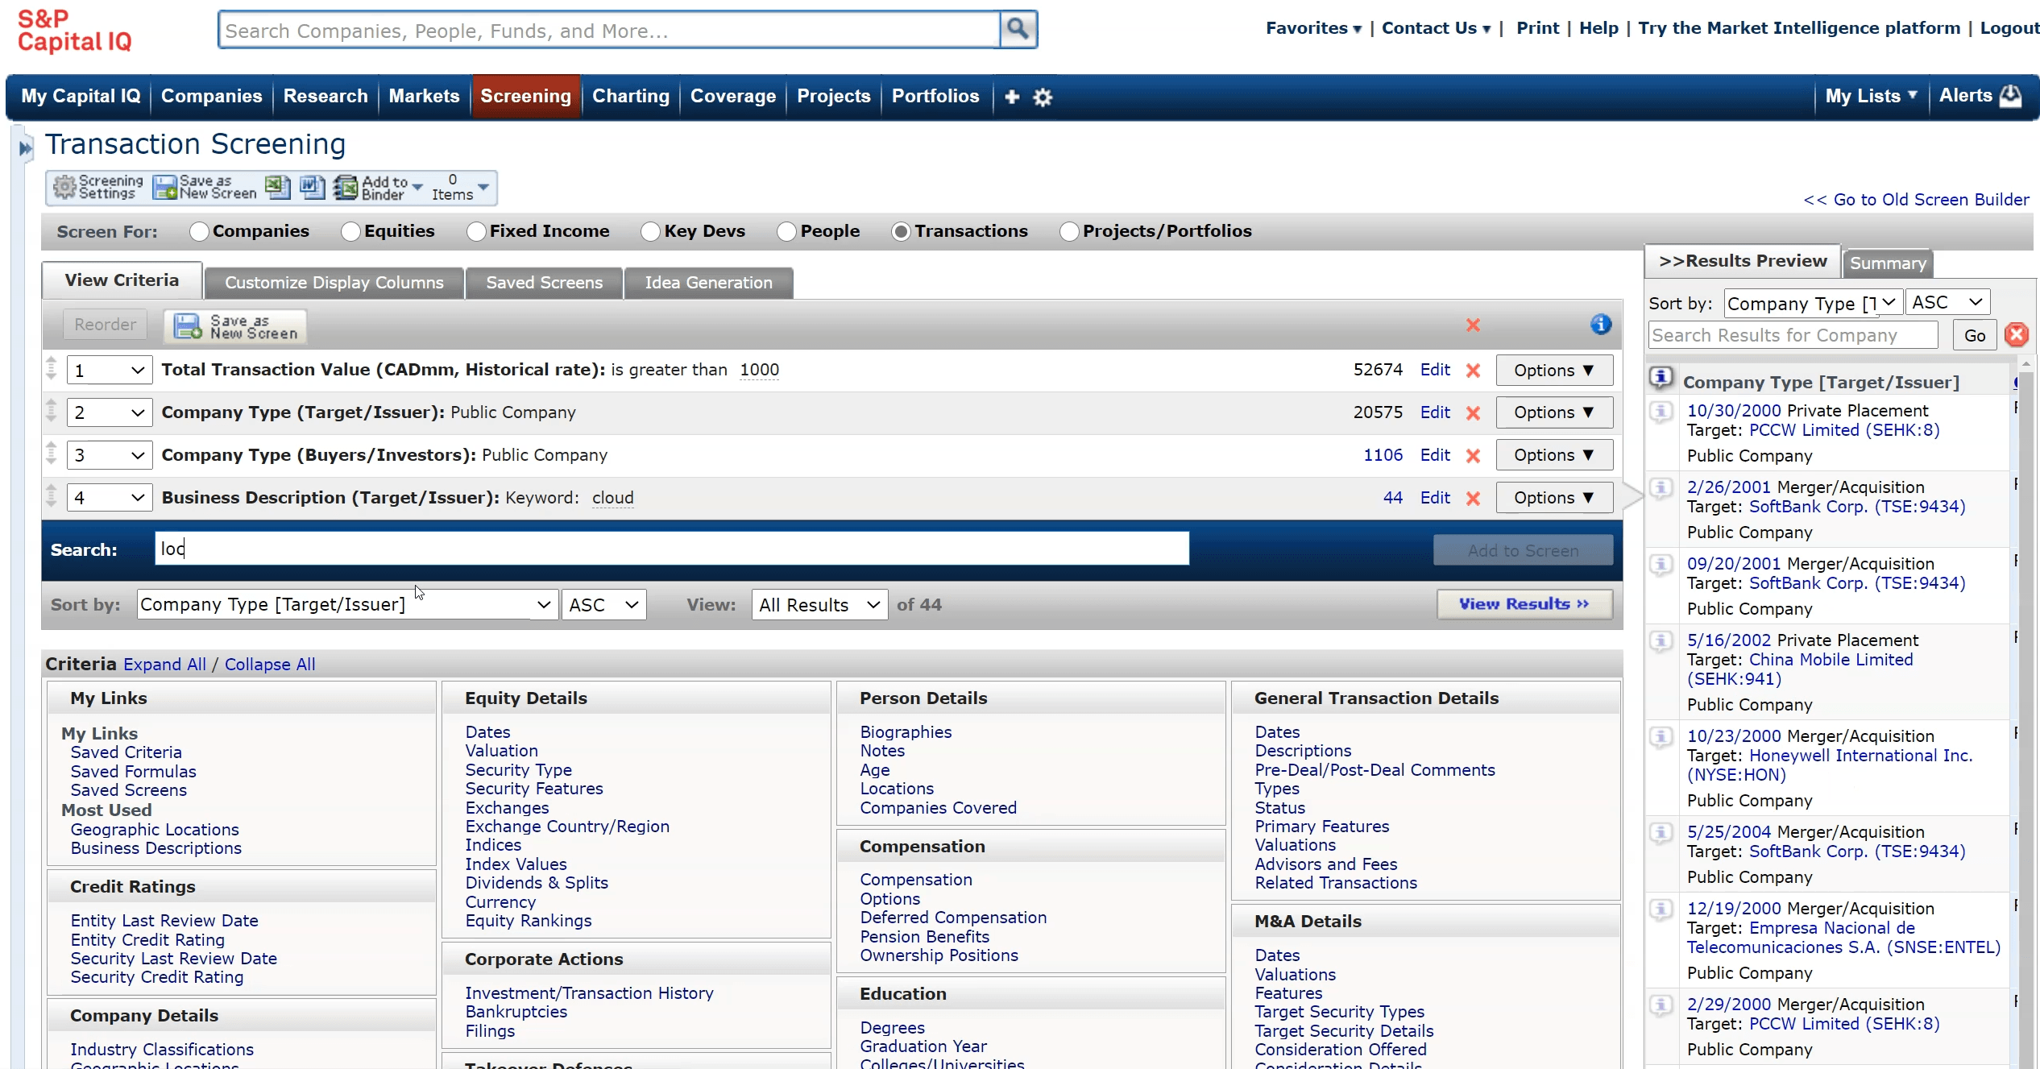Click the Expand All link
This screenshot has width=2040, height=1069.
click(164, 665)
